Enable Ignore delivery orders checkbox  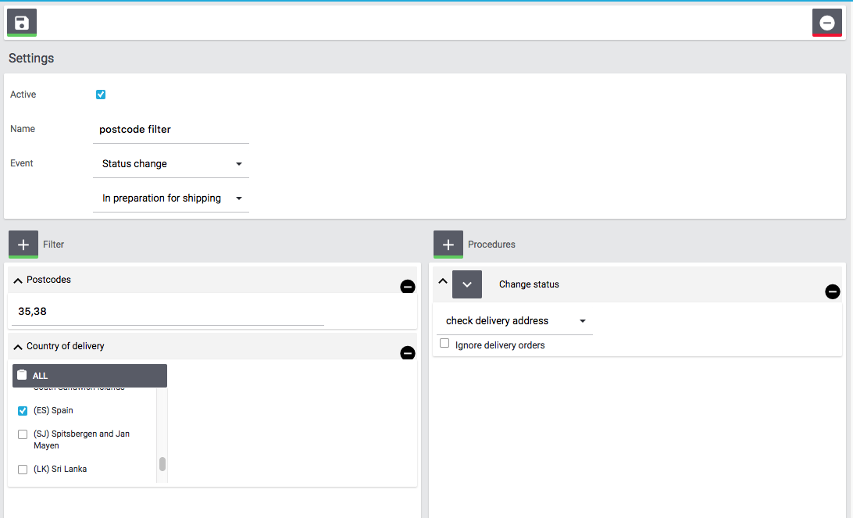444,343
